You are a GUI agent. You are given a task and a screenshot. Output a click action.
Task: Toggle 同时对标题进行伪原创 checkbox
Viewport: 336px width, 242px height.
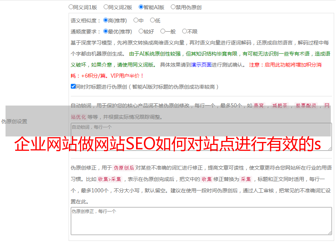tap(73, 86)
